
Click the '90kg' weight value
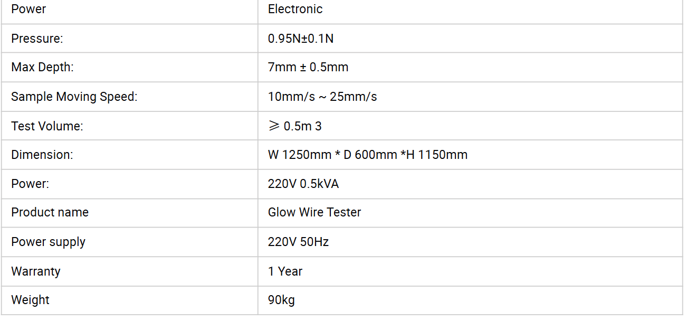[x=281, y=300]
